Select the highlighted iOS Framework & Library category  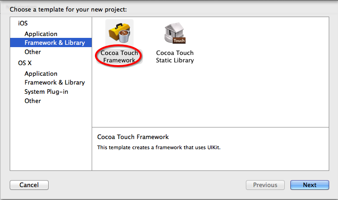click(51, 42)
